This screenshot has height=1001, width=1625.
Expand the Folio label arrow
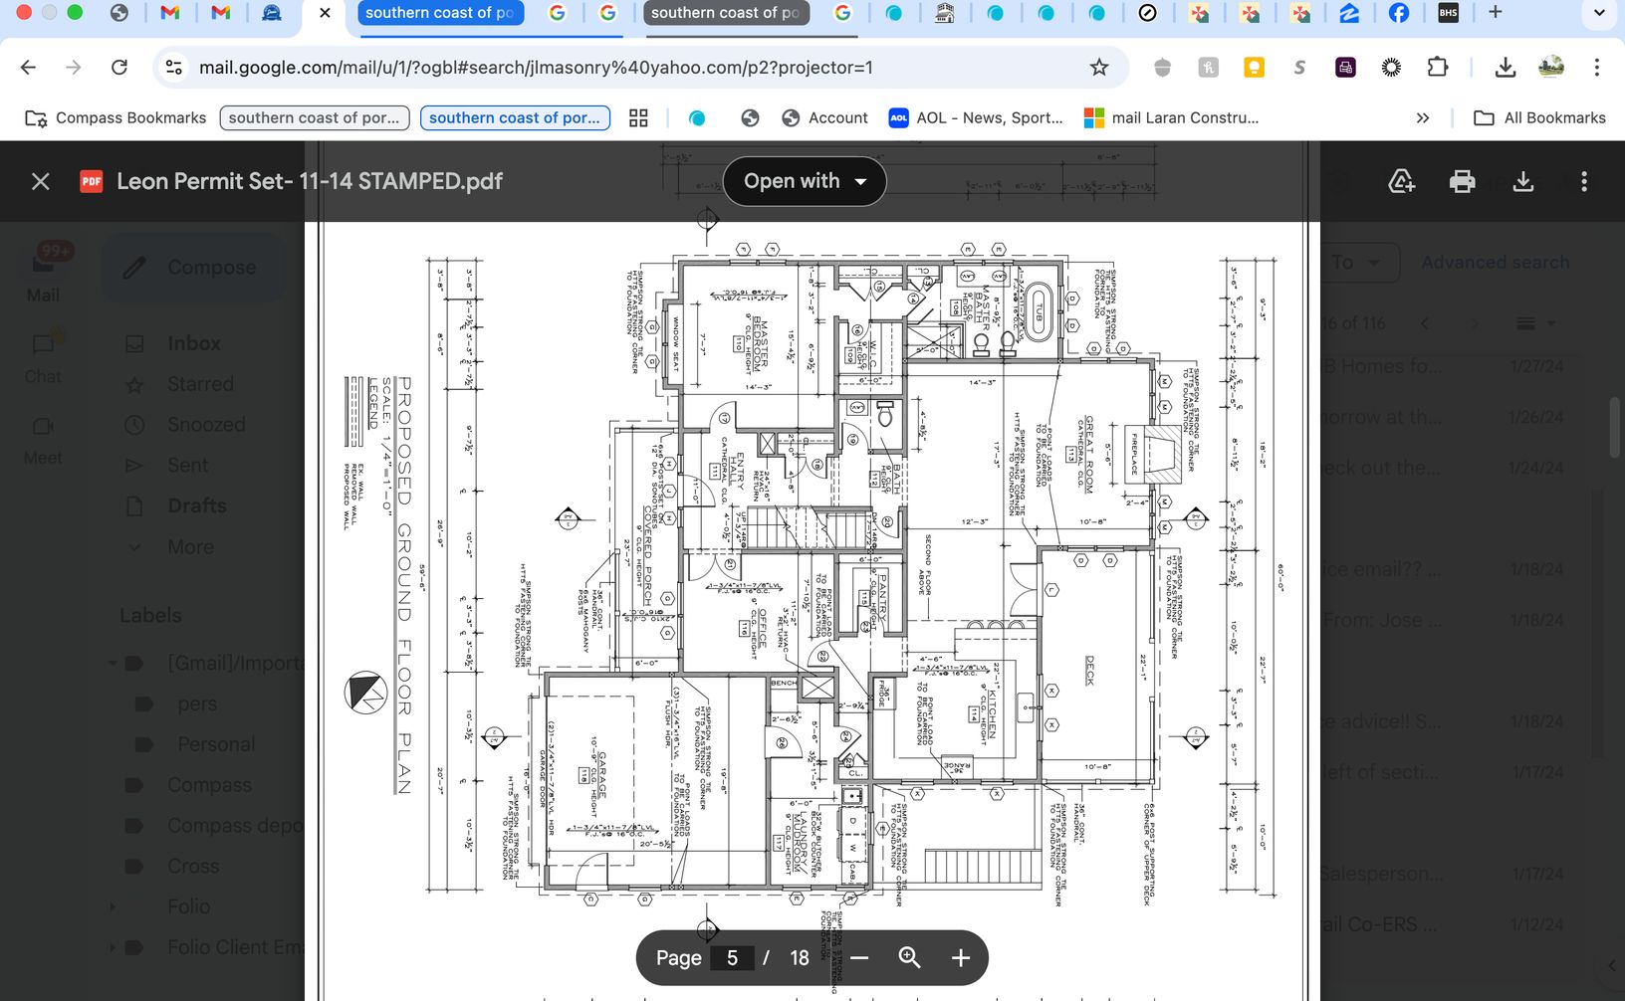[113, 906]
